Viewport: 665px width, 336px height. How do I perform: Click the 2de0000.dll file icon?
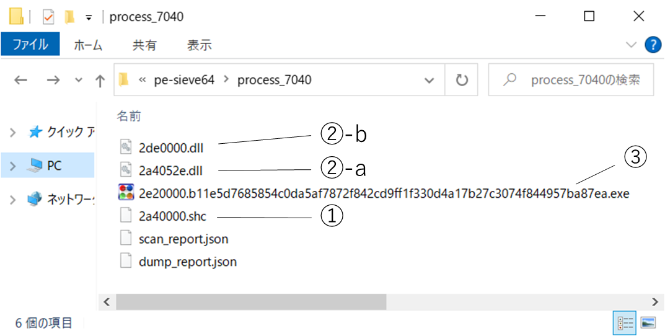point(126,146)
